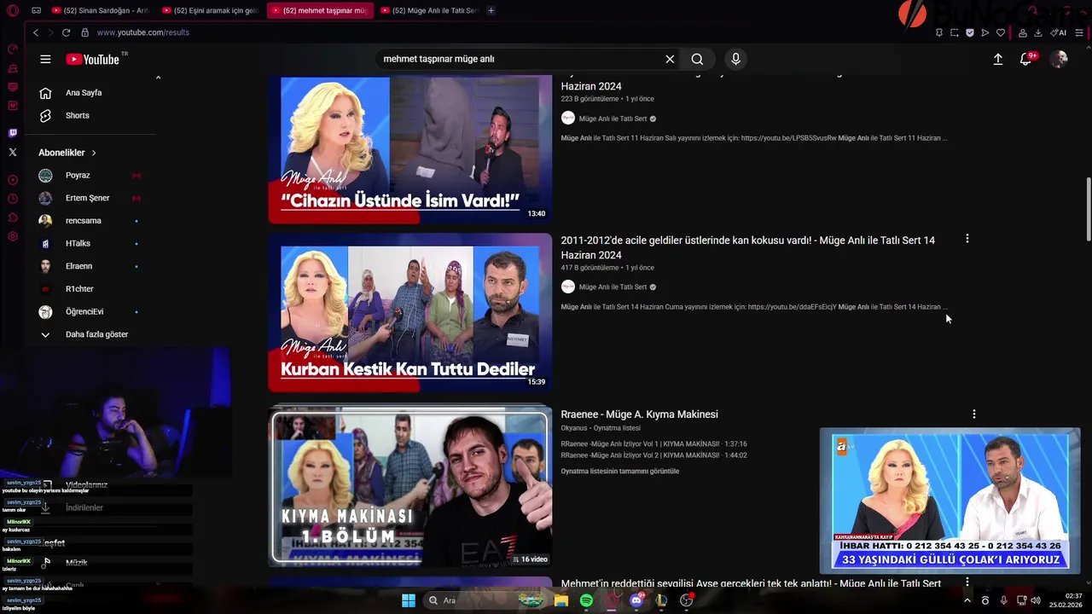This screenshot has width=1092, height=614.
Task: Open 'Okyanus - Oynatma listesi' link
Action: (600, 428)
